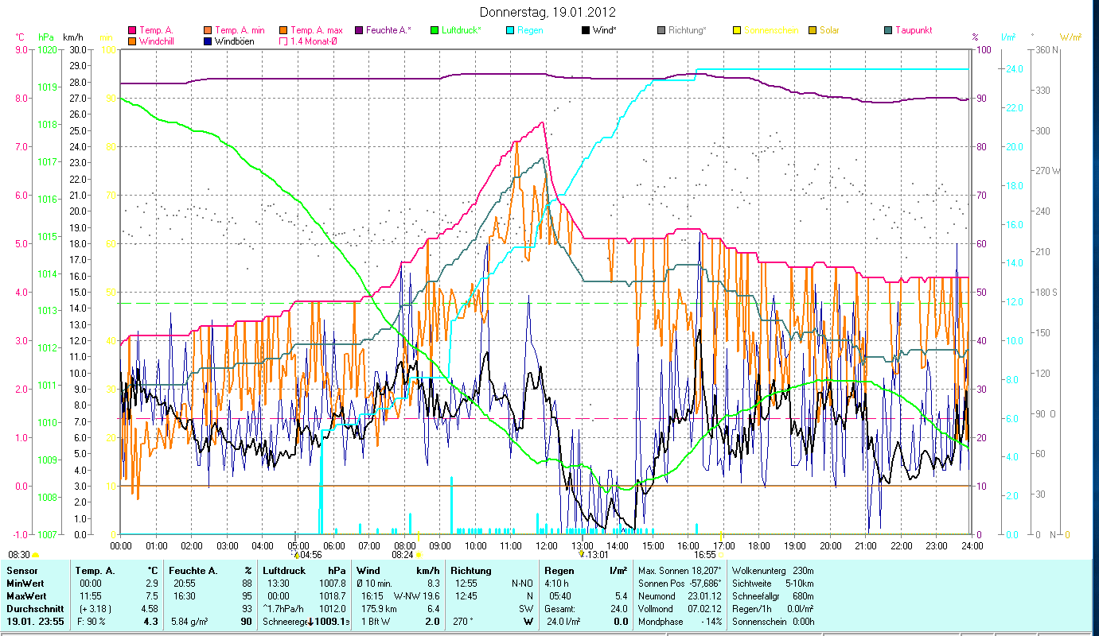The height and width of the screenshot is (636, 1099).
Task: Click the Windchill orange legend square
Action: [x=132, y=41]
